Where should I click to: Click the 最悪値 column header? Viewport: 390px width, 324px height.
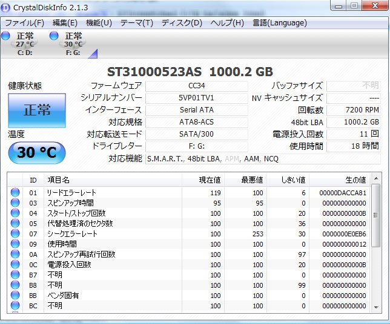click(x=245, y=180)
